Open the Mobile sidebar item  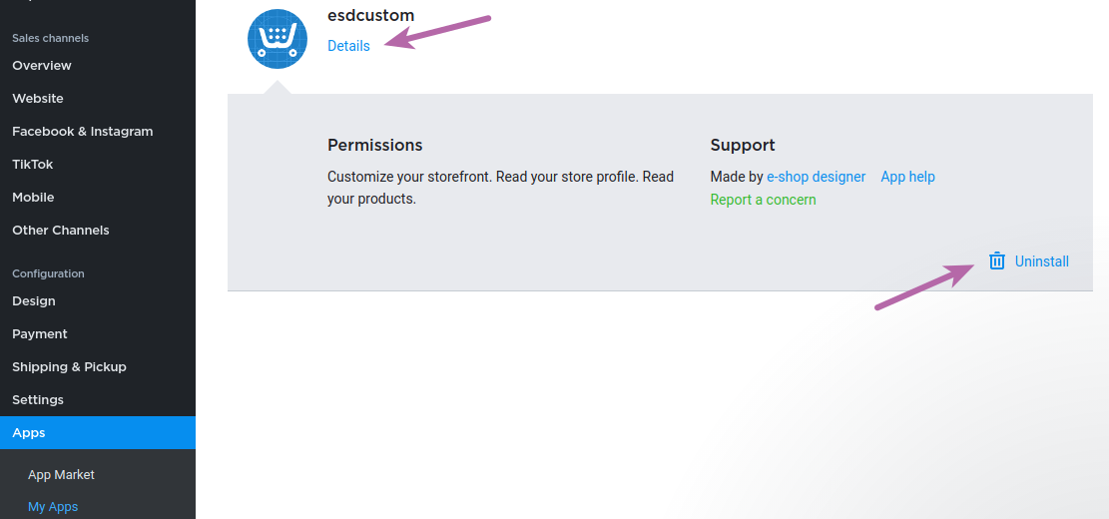coord(33,198)
